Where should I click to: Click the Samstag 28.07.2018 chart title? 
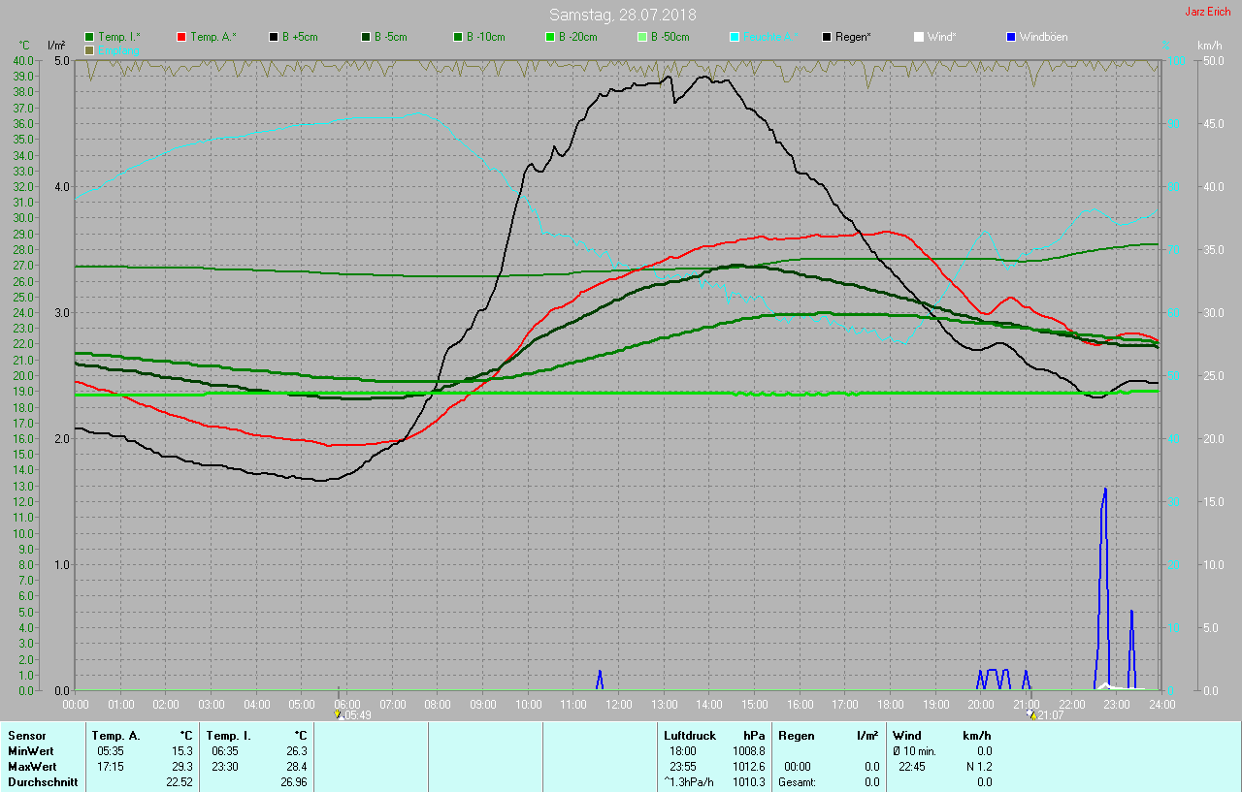[x=622, y=15]
